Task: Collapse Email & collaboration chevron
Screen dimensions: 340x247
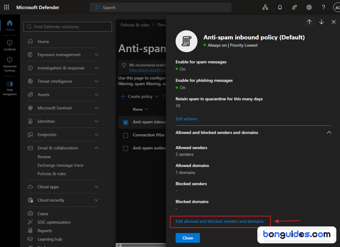Action: [97, 148]
